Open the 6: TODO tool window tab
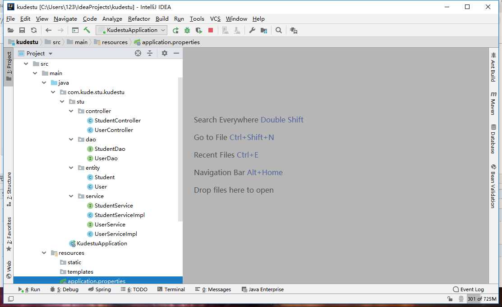This screenshot has height=307, width=502. click(x=134, y=289)
